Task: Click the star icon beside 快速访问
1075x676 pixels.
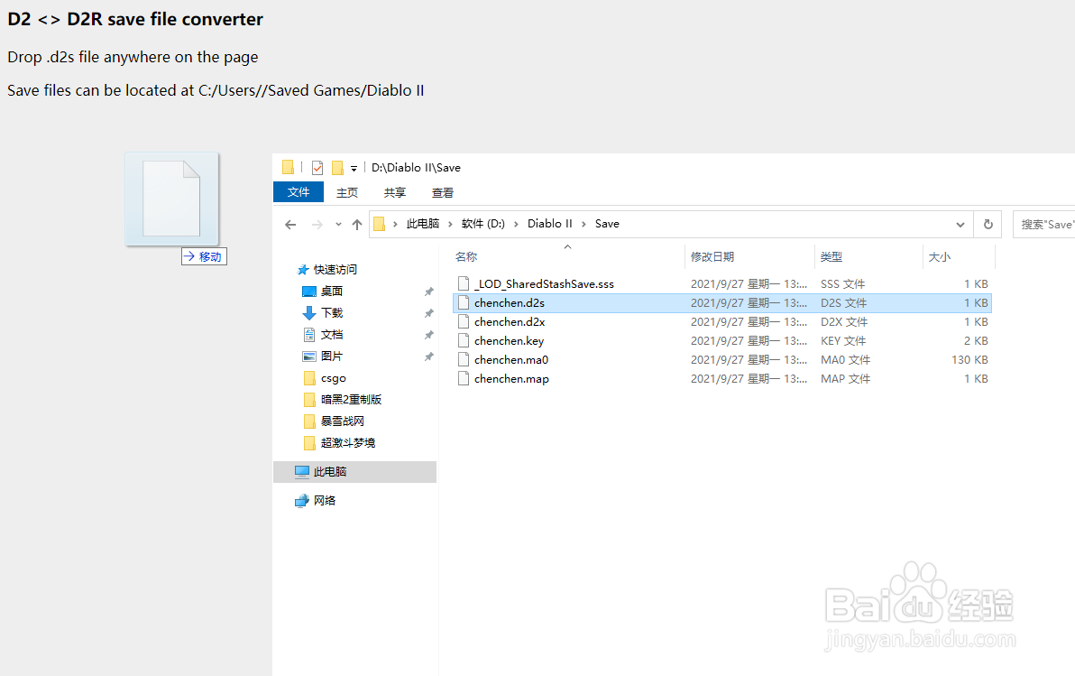Action: point(302,270)
